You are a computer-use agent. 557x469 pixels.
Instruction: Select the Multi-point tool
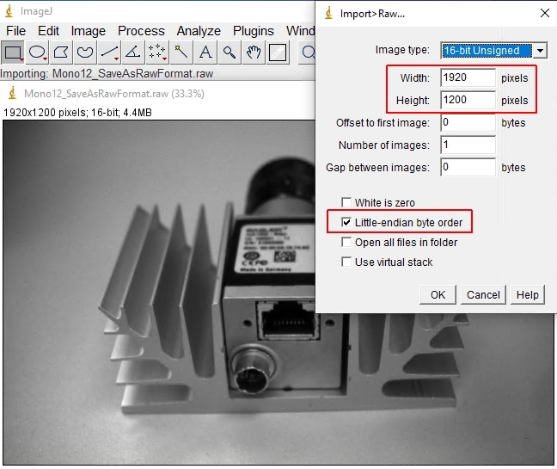pyautogui.click(x=157, y=52)
